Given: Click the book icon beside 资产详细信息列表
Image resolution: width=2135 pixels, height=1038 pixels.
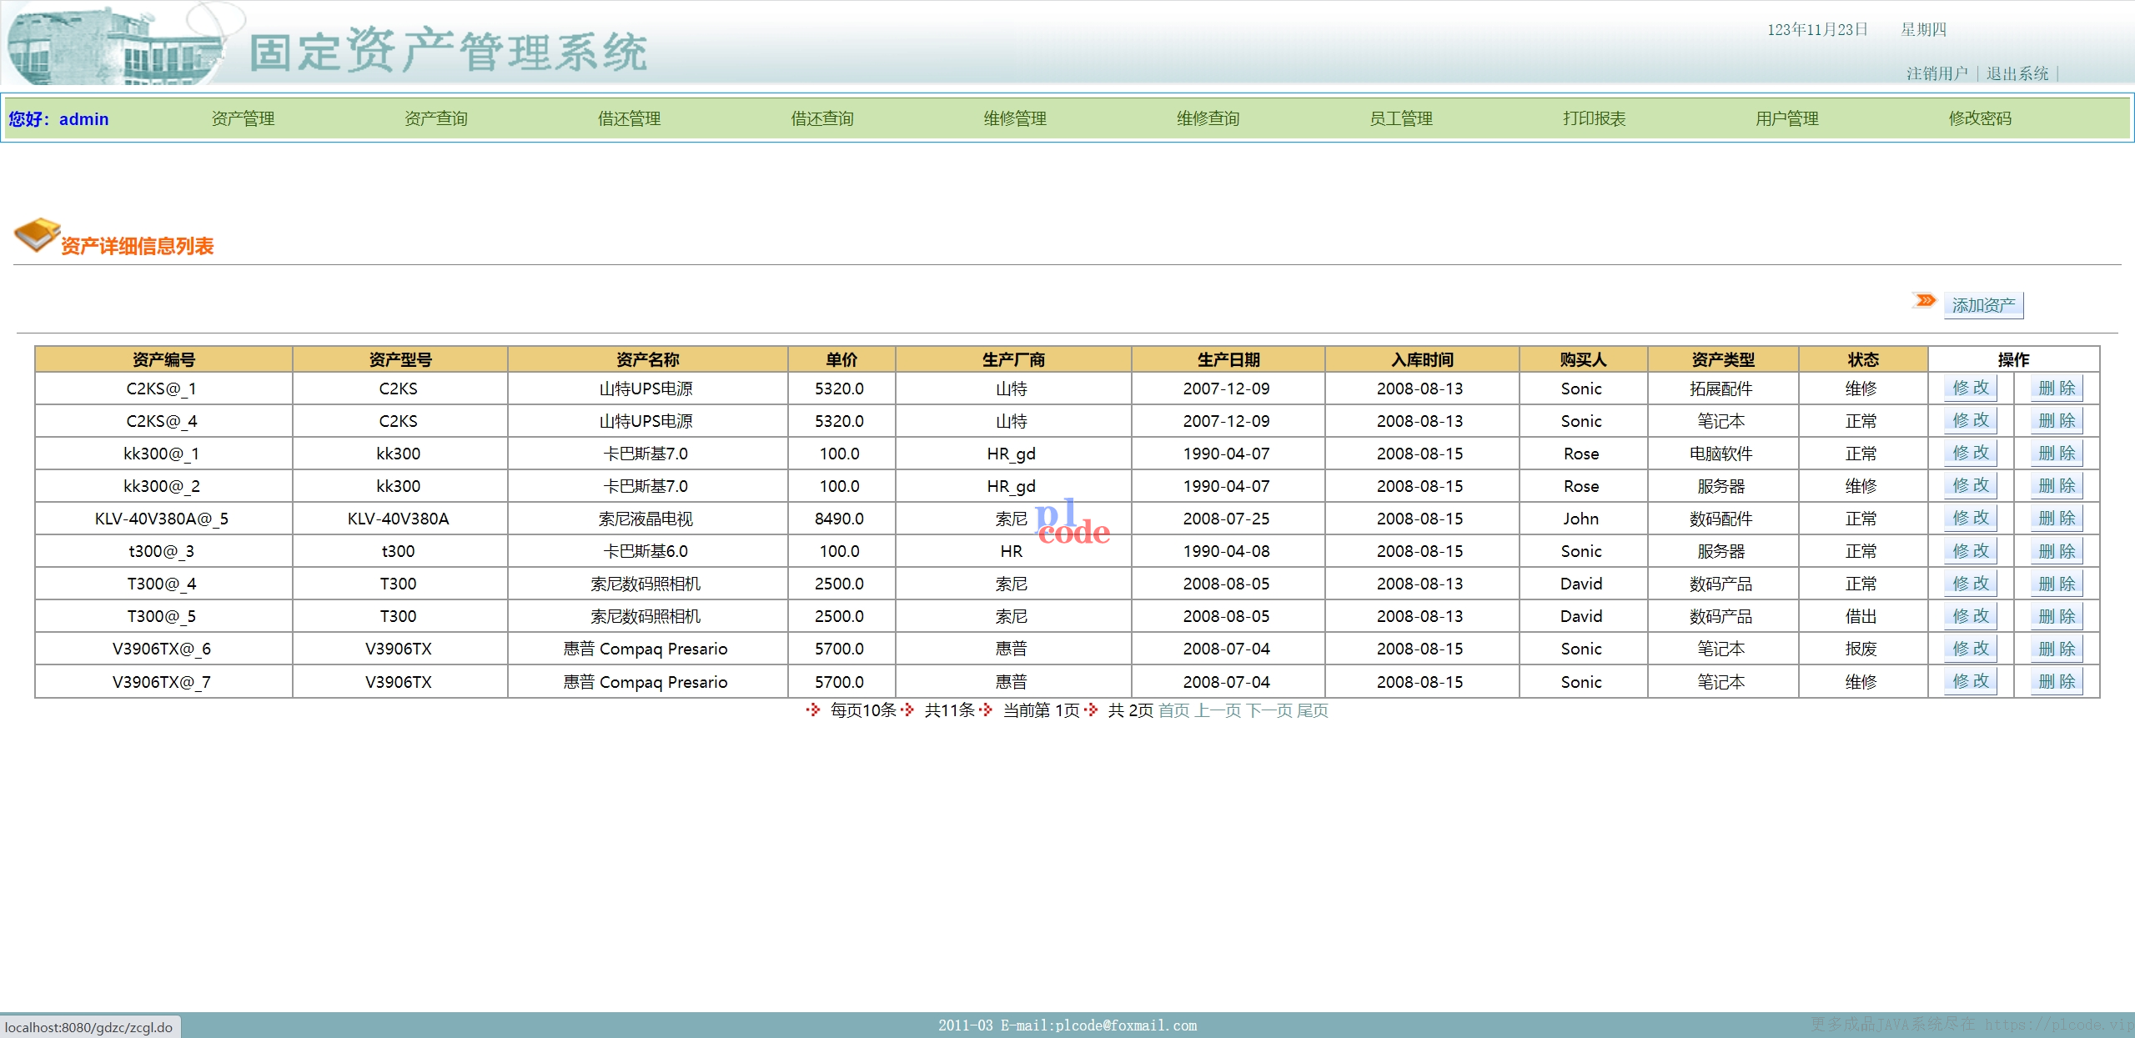Looking at the screenshot, I should pyautogui.click(x=37, y=234).
